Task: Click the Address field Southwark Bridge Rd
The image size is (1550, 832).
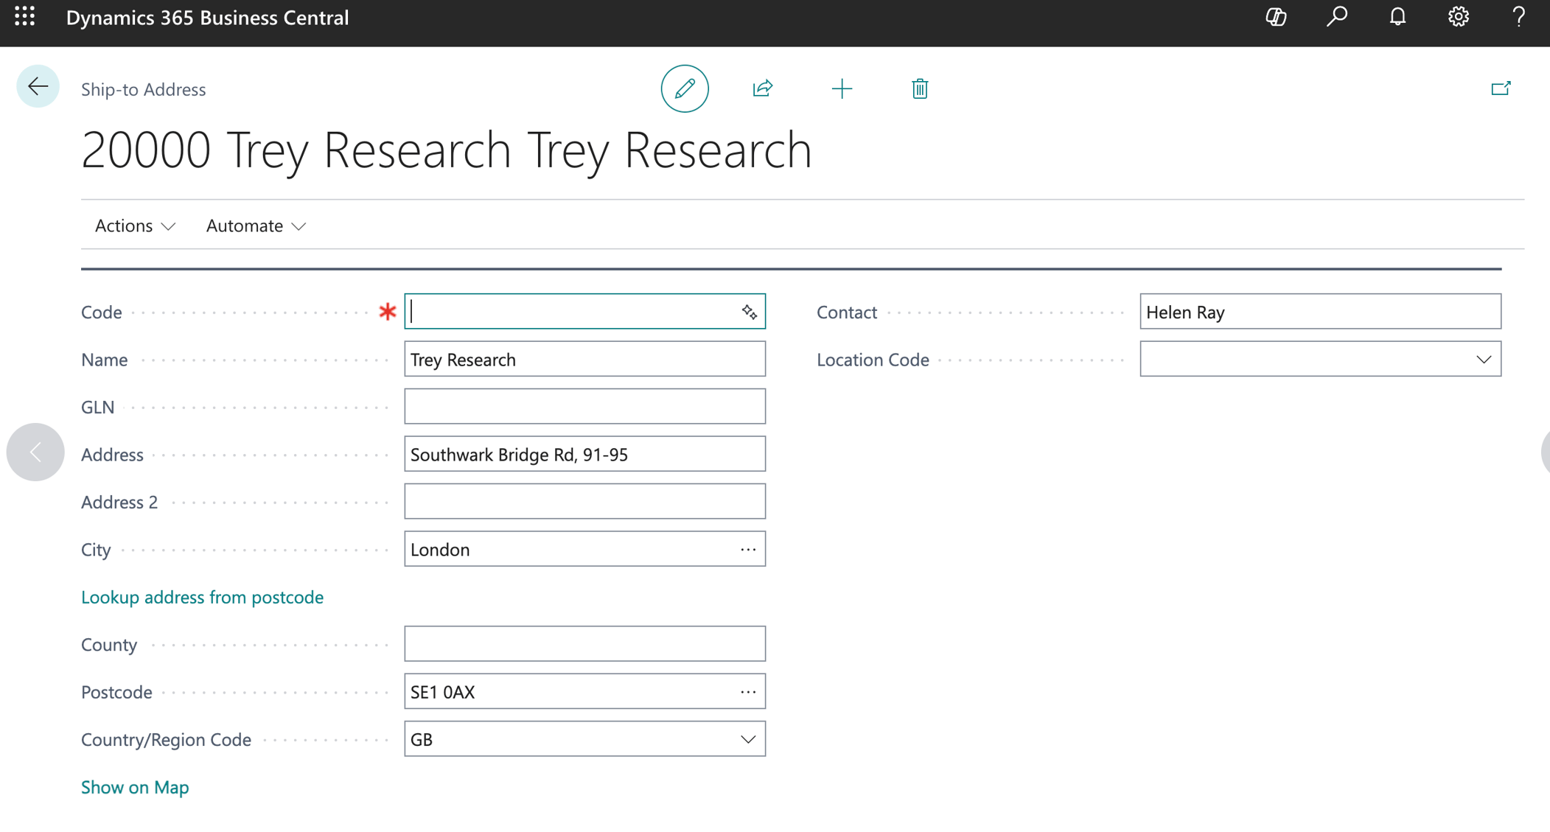Action: point(584,454)
